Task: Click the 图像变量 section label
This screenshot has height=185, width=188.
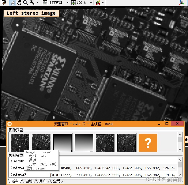Action: point(16,130)
